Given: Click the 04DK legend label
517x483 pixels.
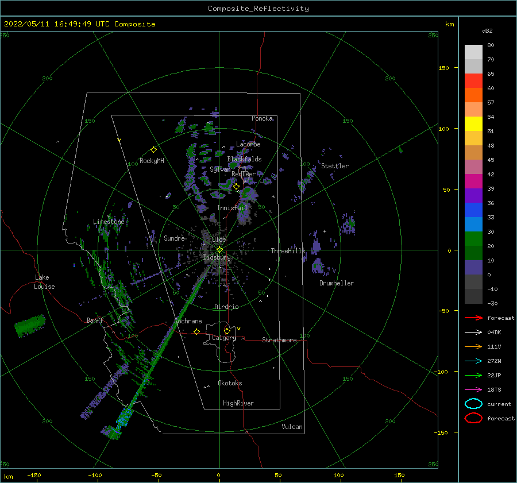Looking at the screenshot, I should click(494, 333).
